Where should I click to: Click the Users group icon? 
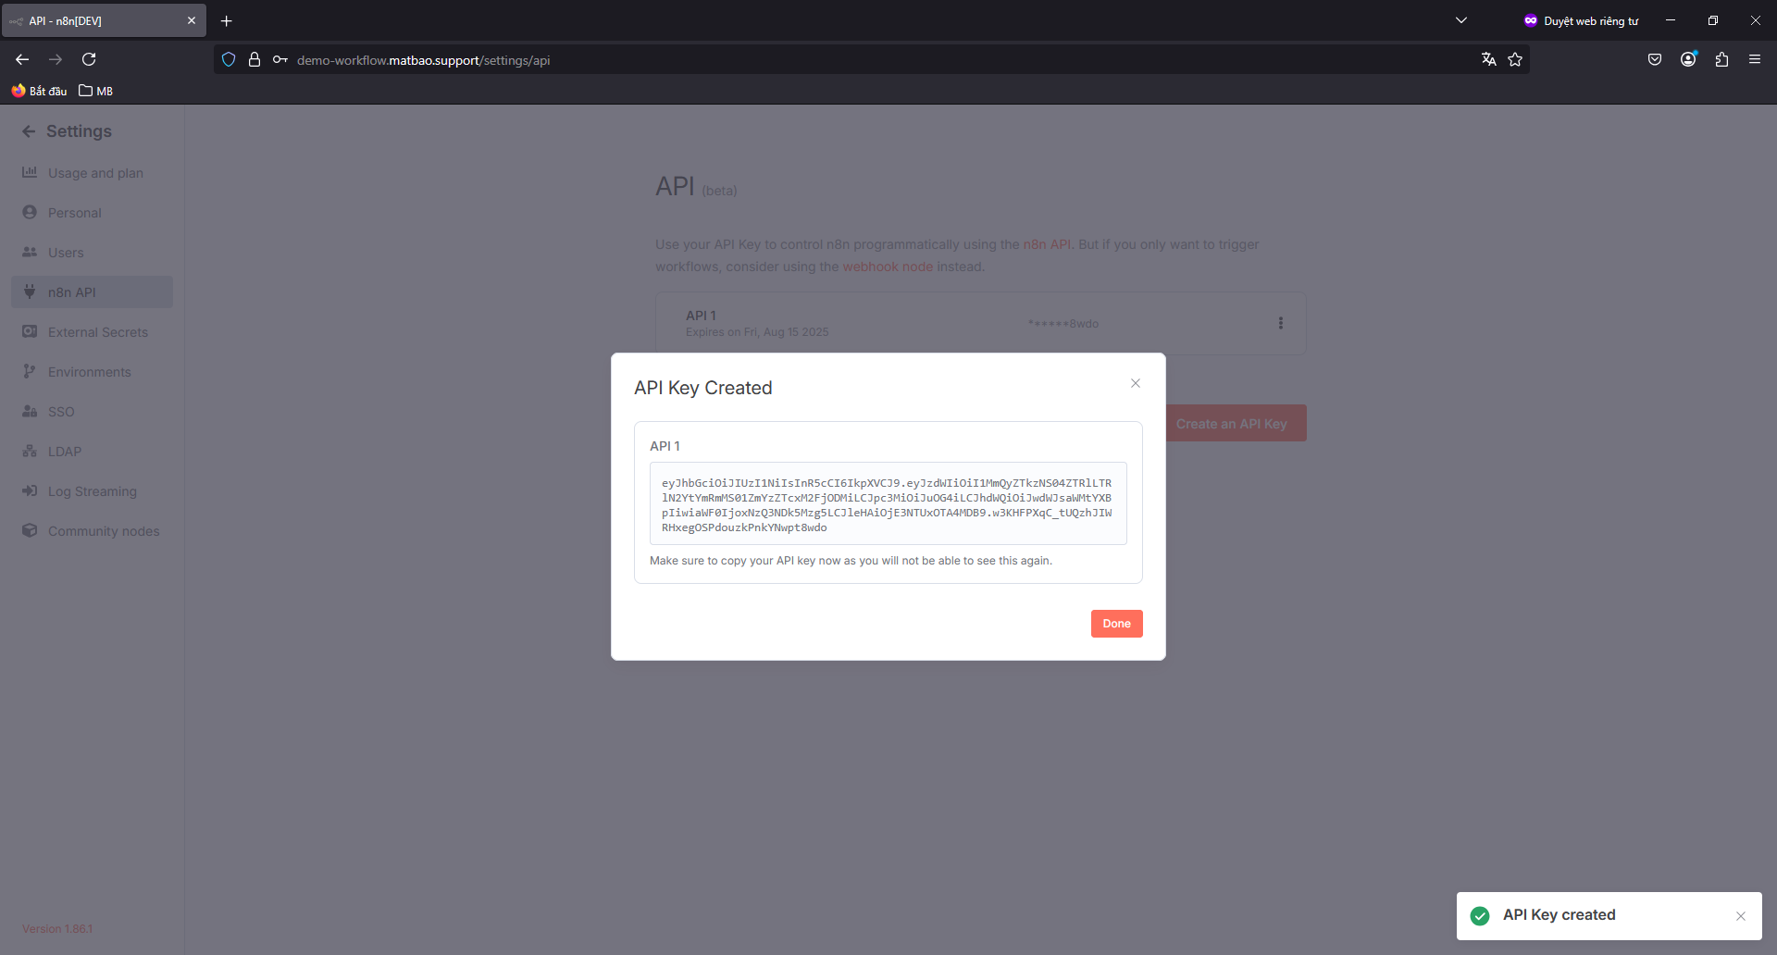(x=30, y=252)
